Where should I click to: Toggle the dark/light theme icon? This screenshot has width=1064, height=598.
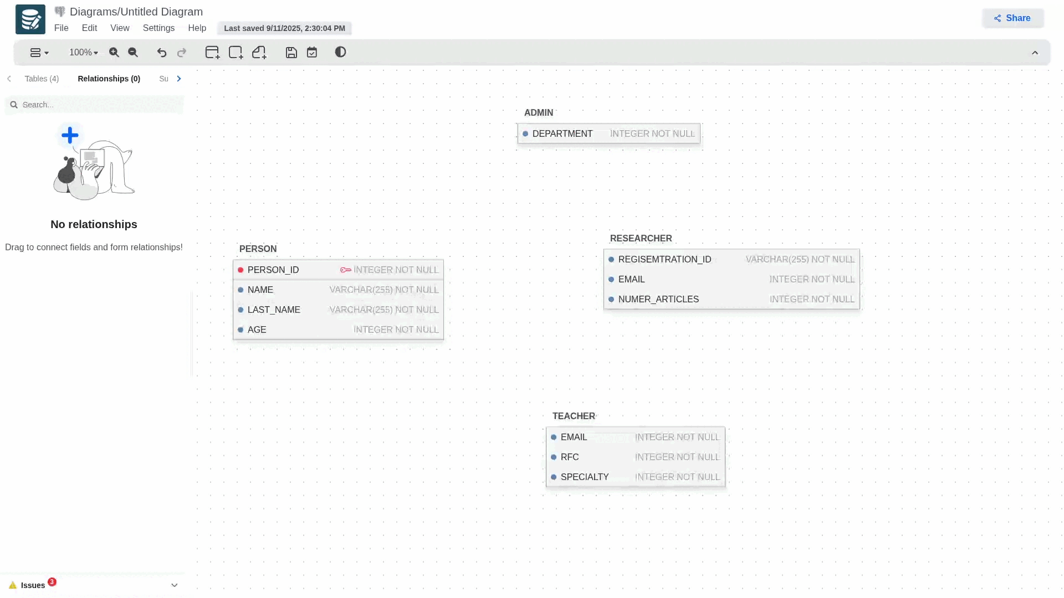(340, 52)
